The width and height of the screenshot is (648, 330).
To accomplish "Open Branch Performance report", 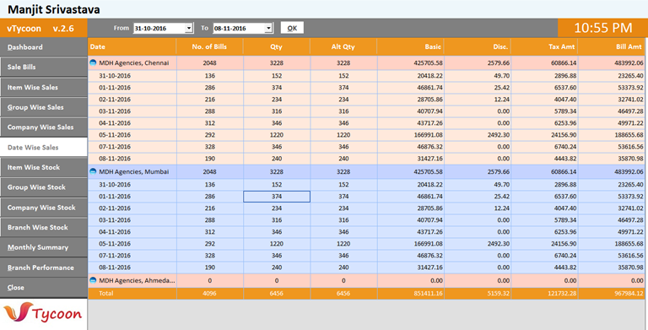I will pyautogui.click(x=43, y=268).
